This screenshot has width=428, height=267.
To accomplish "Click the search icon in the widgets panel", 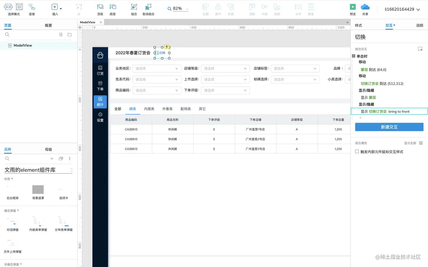I will 7,159.
